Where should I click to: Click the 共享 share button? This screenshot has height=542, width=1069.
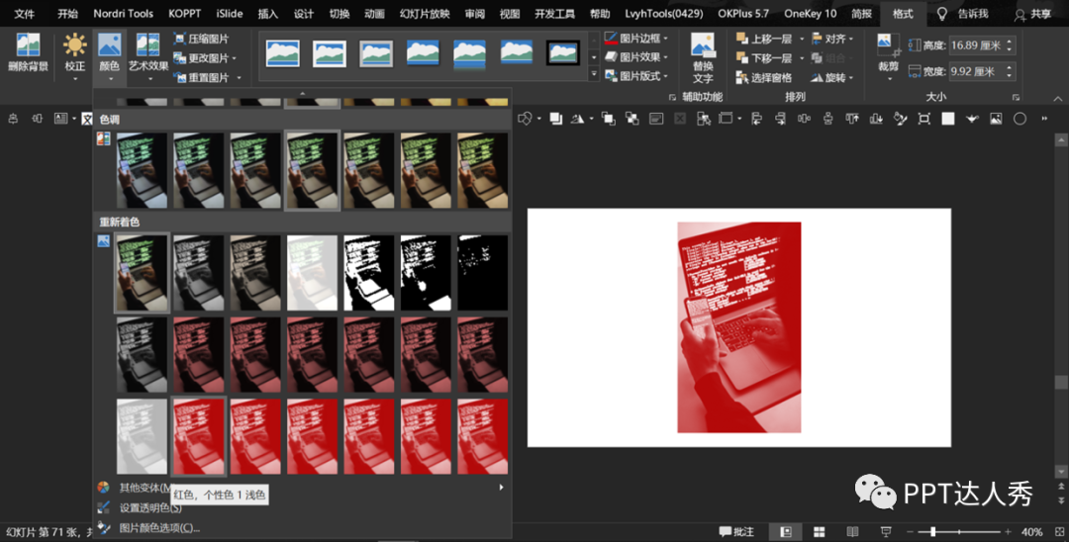[x=1032, y=14]
